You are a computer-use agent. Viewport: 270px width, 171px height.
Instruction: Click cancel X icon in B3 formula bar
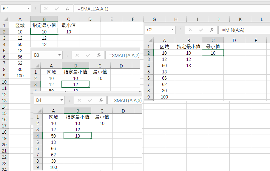point(77,55)
